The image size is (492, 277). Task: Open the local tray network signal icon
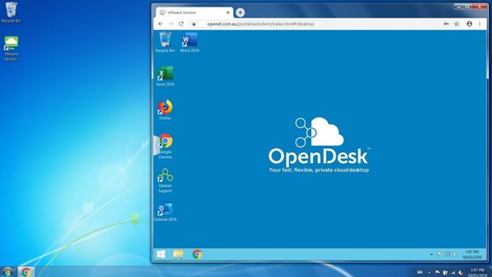tap(453, 272)
